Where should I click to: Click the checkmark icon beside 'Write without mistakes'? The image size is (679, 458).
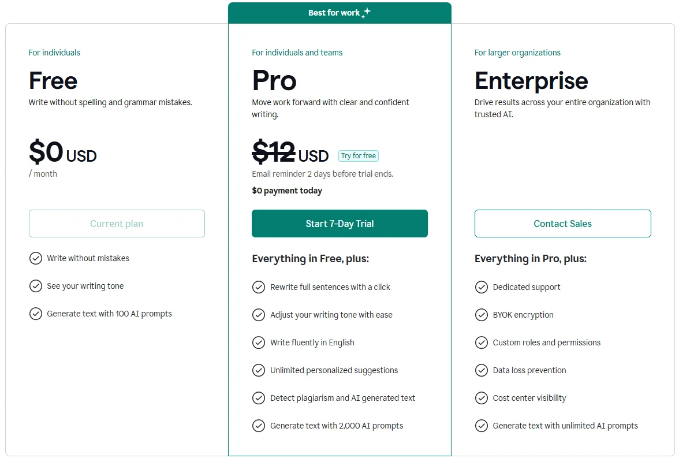click(x=36, y=258)
